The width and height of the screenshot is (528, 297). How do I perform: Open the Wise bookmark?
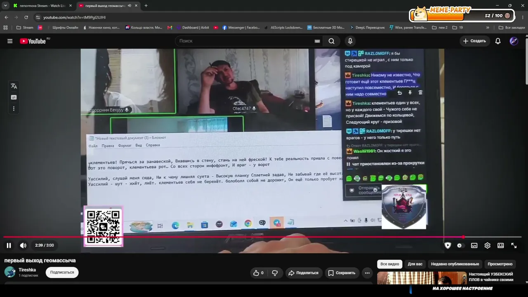tap(408, 28)
